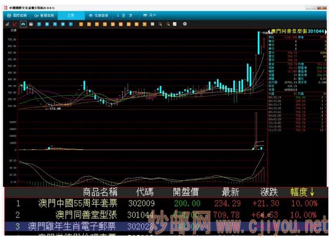Click the app logo in title bar
The height and width of the screenshot is (238, 330).
tap(6, 8)
